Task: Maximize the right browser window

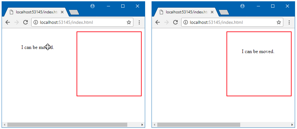Action: (x=273, y=6)
